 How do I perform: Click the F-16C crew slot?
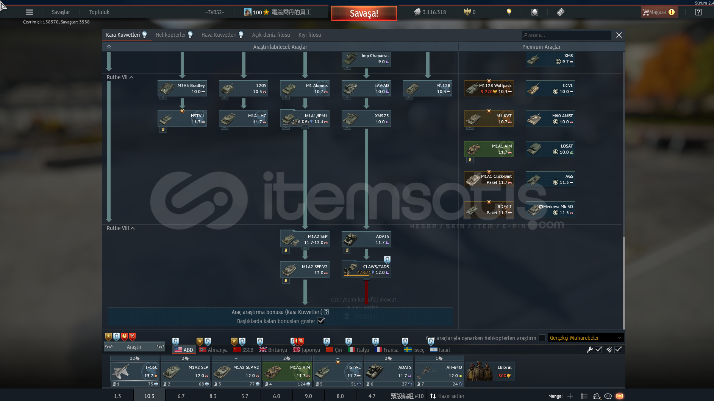[135, 371]
